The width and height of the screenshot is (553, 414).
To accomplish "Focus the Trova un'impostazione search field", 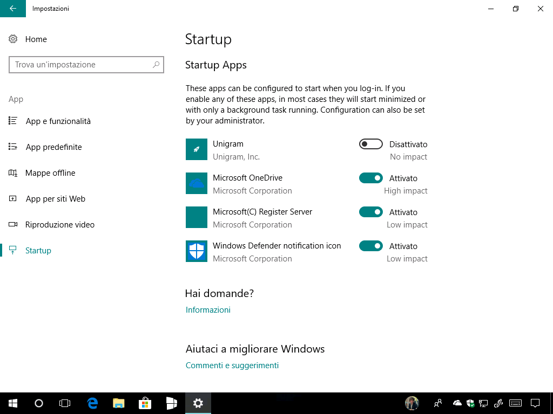I will [86, 65].
